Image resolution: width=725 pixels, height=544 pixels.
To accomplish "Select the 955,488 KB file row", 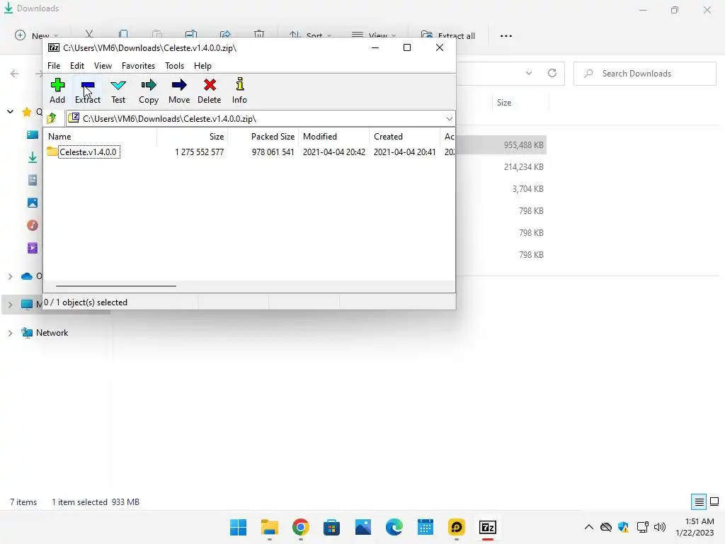I will (503, 144).
